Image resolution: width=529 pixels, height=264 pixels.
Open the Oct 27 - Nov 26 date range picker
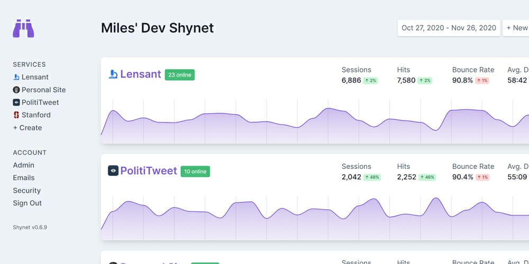point(449,28)
